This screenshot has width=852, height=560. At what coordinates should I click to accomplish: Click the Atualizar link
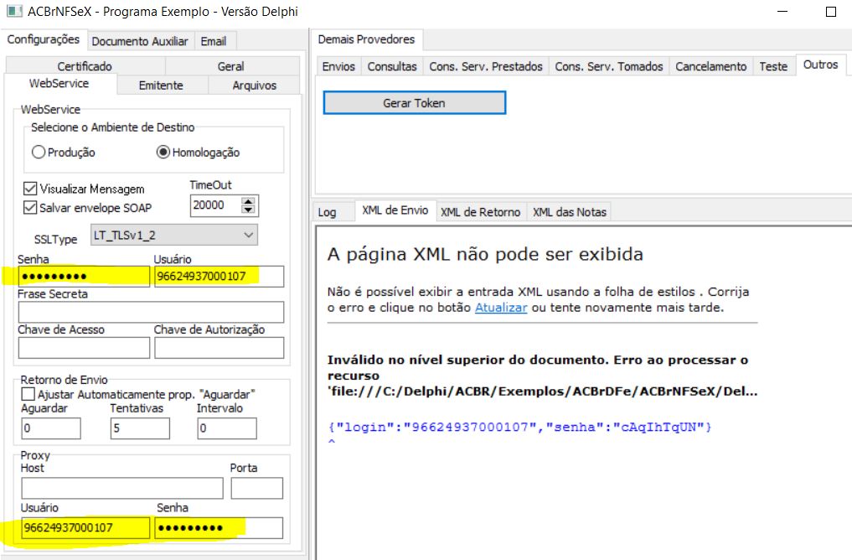pos(501,308)
